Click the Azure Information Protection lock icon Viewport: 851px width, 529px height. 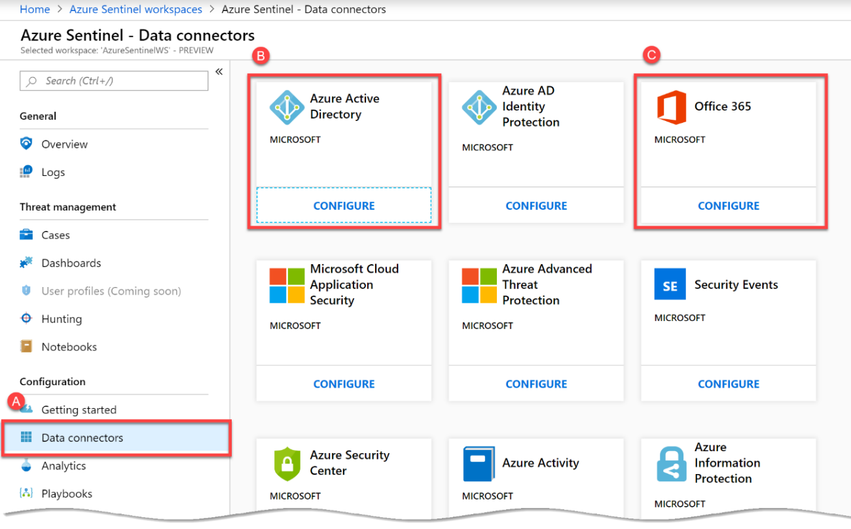(x=671, y=463)
